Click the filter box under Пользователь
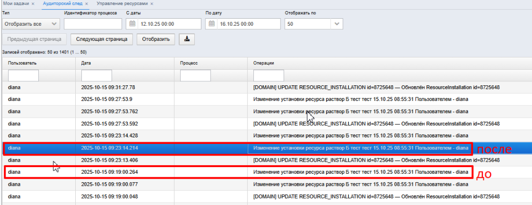The image size is (532, 205). 23,75
